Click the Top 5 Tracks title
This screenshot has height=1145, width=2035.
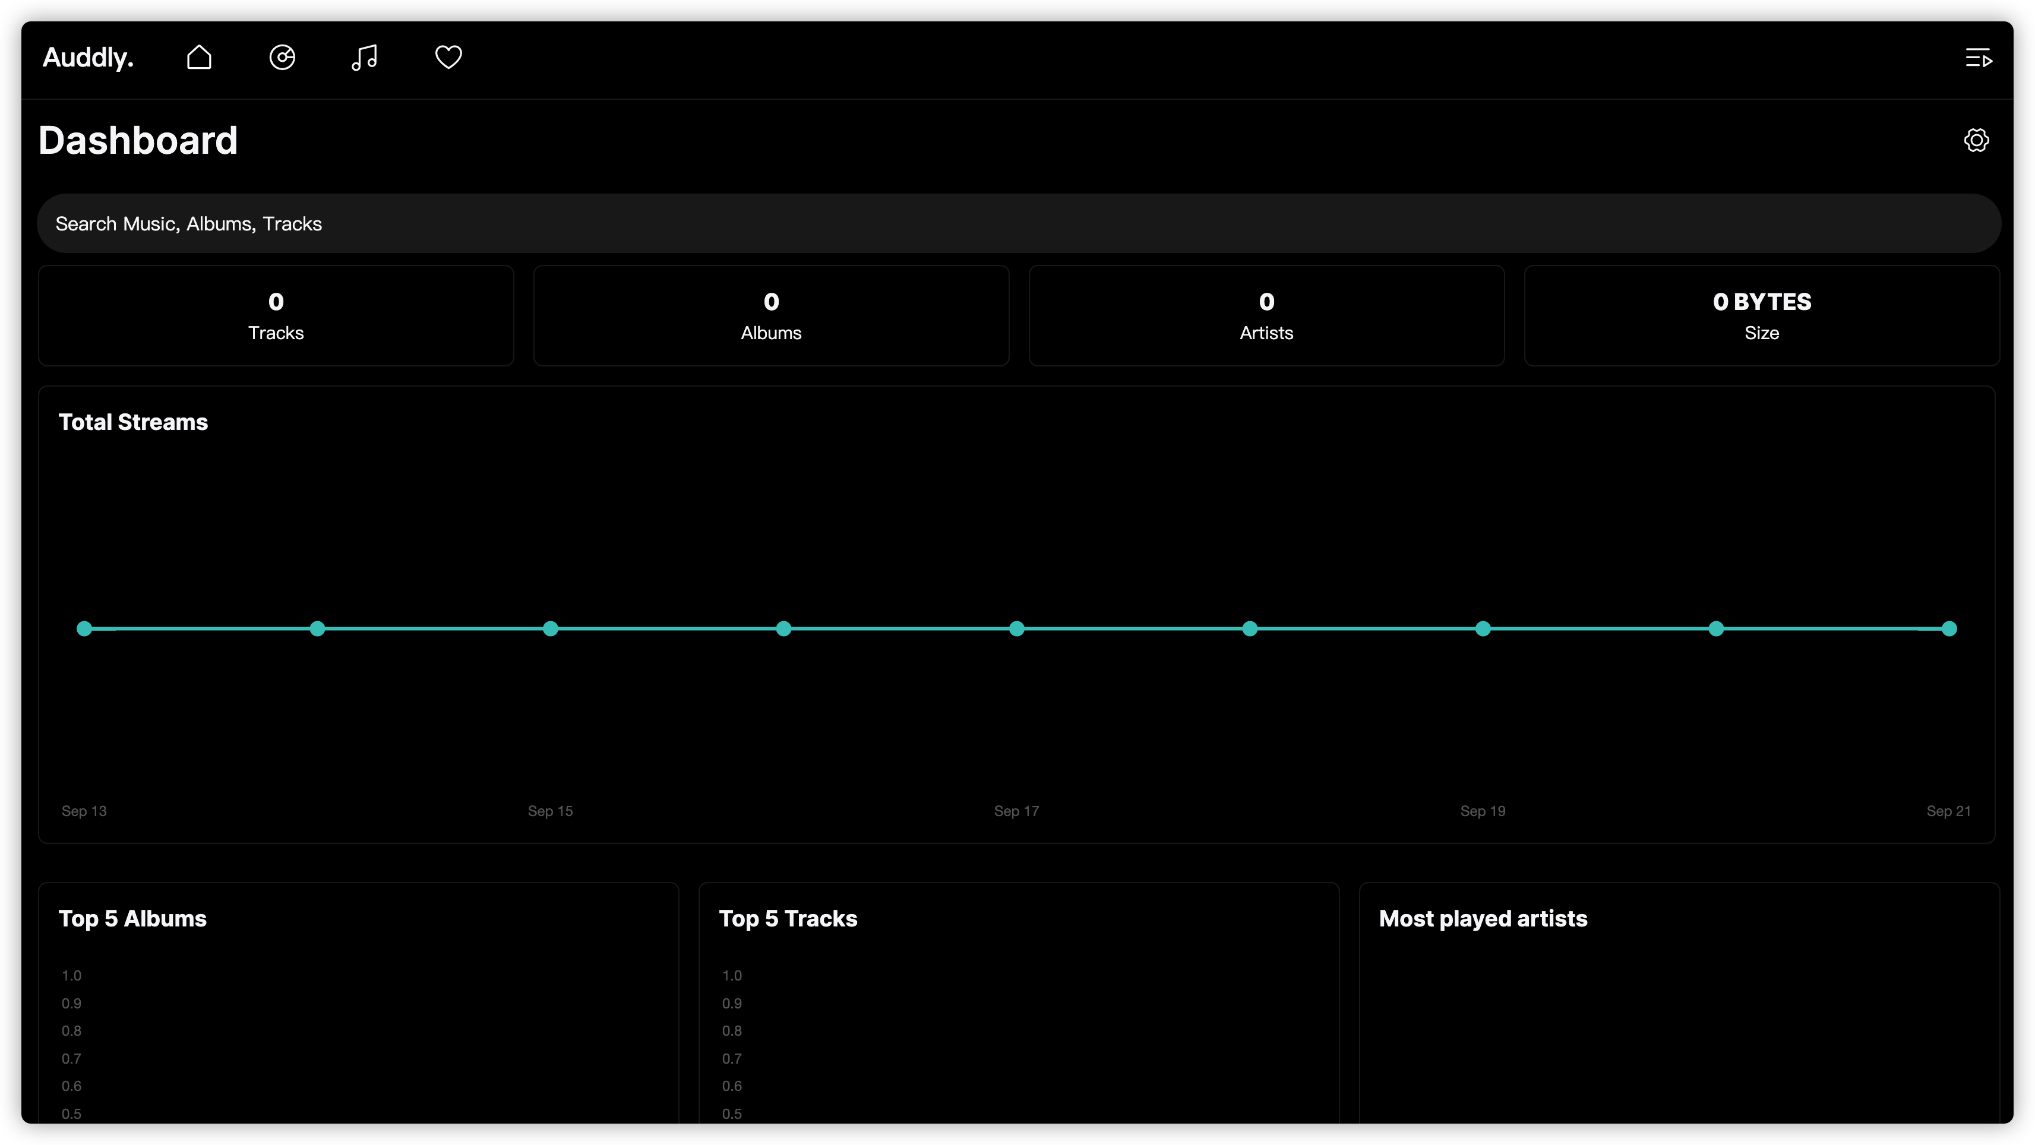pyautogui.click(x=788, y=919)
